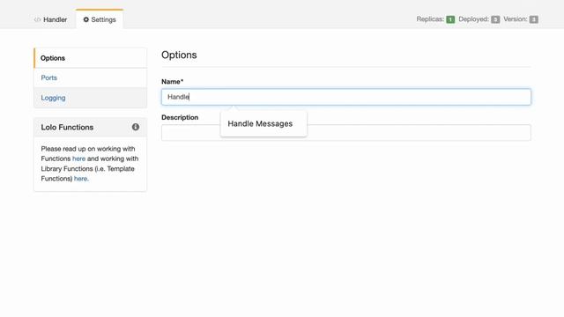Select Options in the sidebar
Viewport: 564px width, 317px height.
click(x=90, y=58)
